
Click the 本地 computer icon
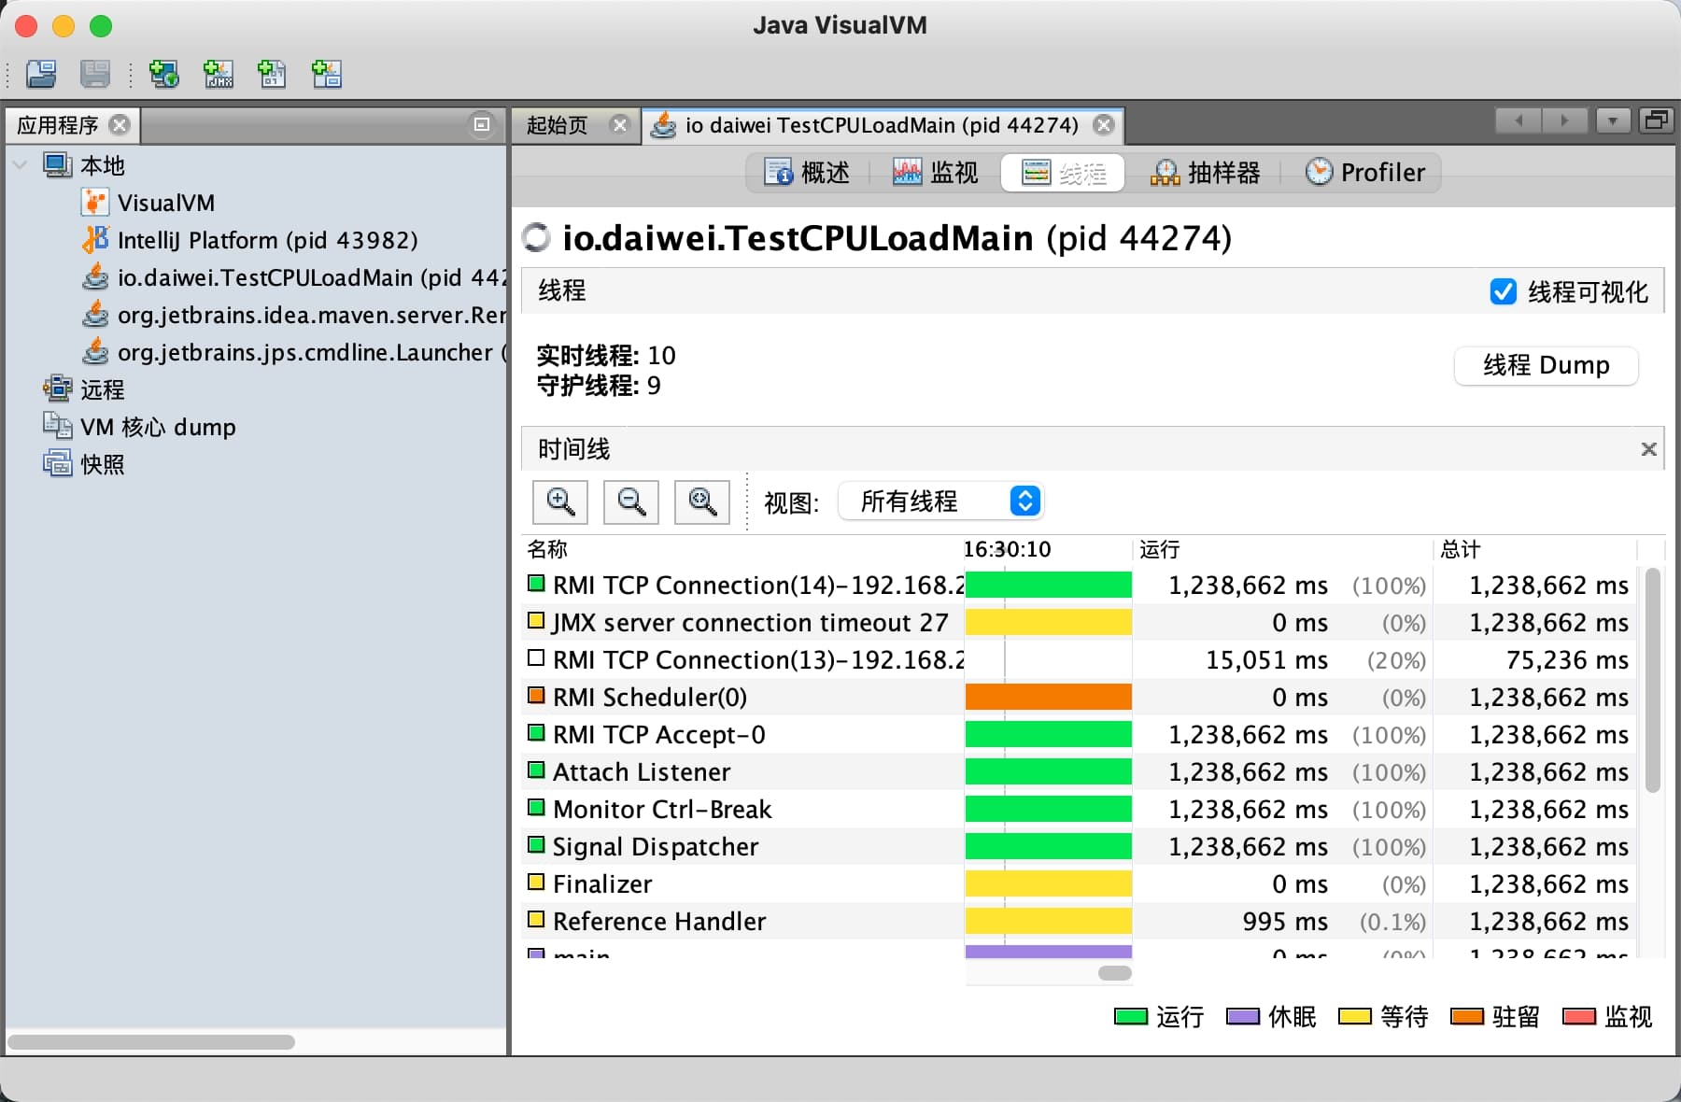click(x=58, y=165)
